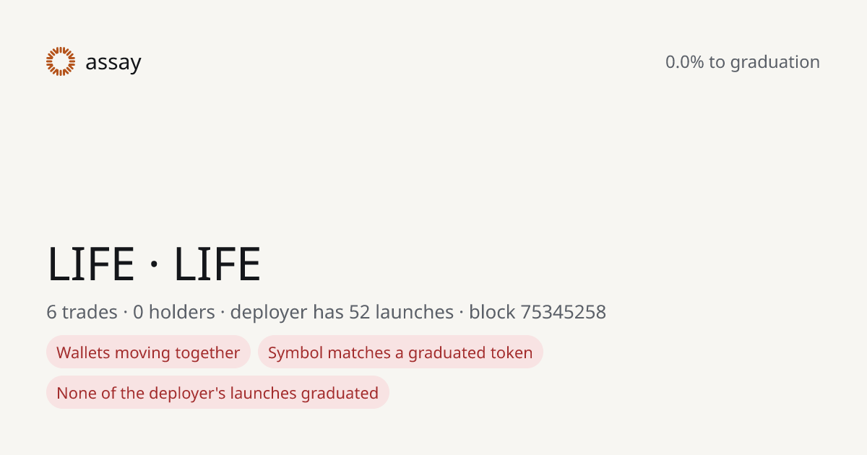Select the '0 holders' stat
Viewport: 867px width, 455px height.
pos(174,312)
